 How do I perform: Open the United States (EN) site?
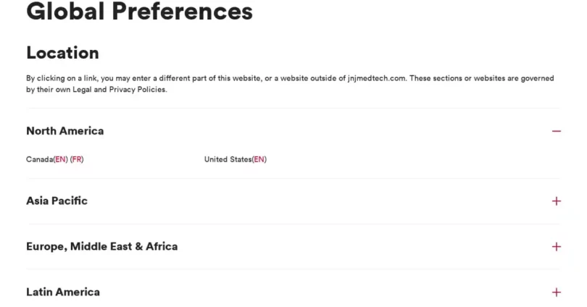pyautogui.click(x=259, y=159)
